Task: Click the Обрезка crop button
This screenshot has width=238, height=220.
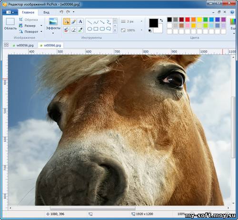Action: (28, 19)
